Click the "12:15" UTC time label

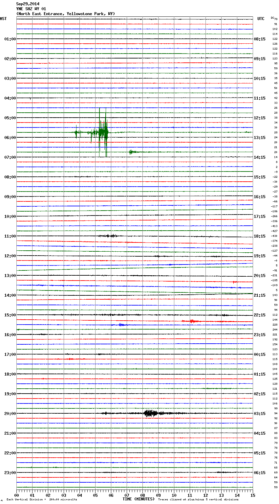pos(260,118)
